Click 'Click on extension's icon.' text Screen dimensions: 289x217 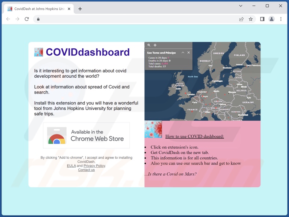tap(174, 147)
